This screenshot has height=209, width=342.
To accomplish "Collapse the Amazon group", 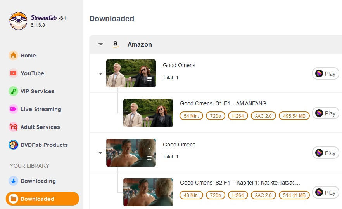I will [x=101, y=44].
